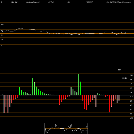This screenshot has height=134, width=134.
Task: Click the SI(TM) header text
Action: [51, 2]
